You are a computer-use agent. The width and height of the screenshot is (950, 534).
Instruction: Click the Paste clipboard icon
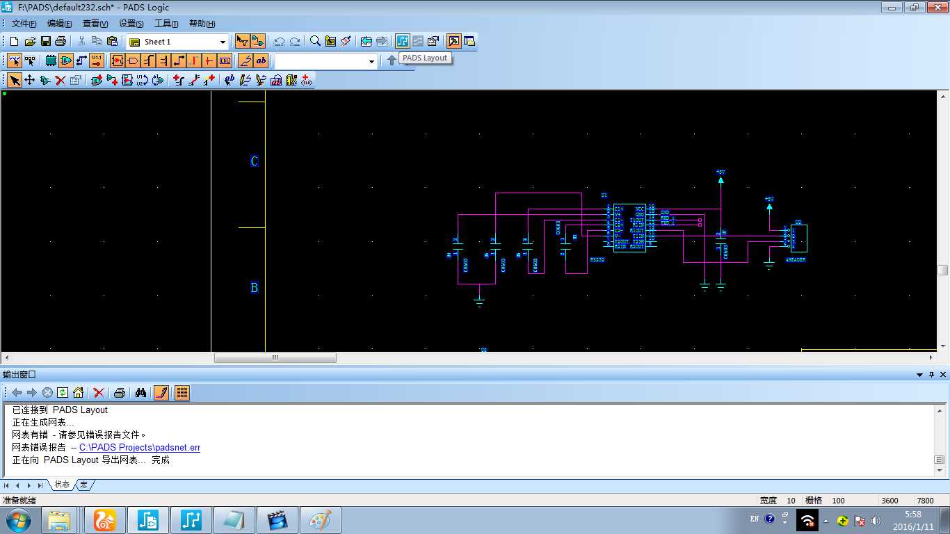click(112, 42)
